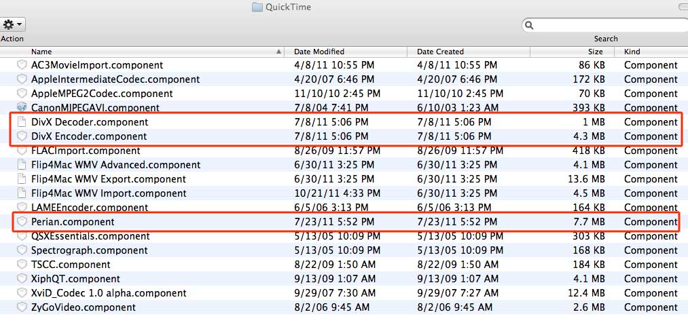Select the CanonMJPEGAVI.component file icon

[22, 107]
